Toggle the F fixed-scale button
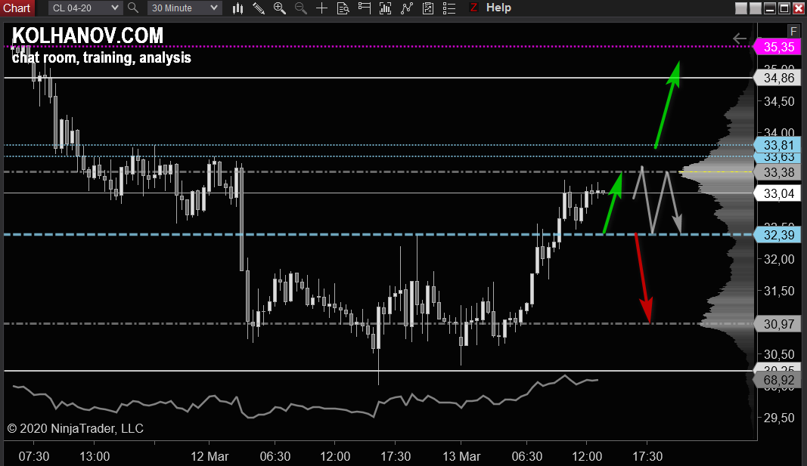 [793, 31]
